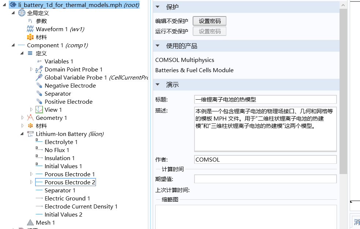
Task: Expand the Geometry 1 tree node
Action: [x=23, y=118]
